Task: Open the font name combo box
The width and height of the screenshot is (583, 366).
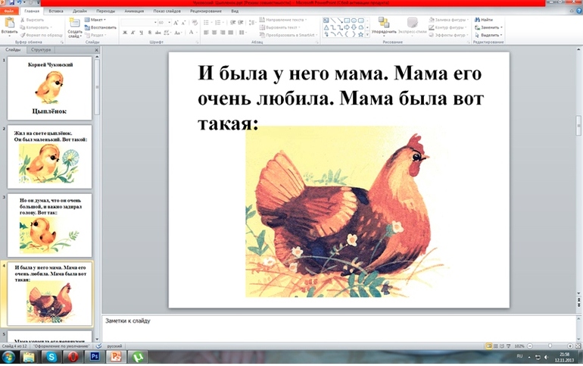Action: click(x=139, y=23)
